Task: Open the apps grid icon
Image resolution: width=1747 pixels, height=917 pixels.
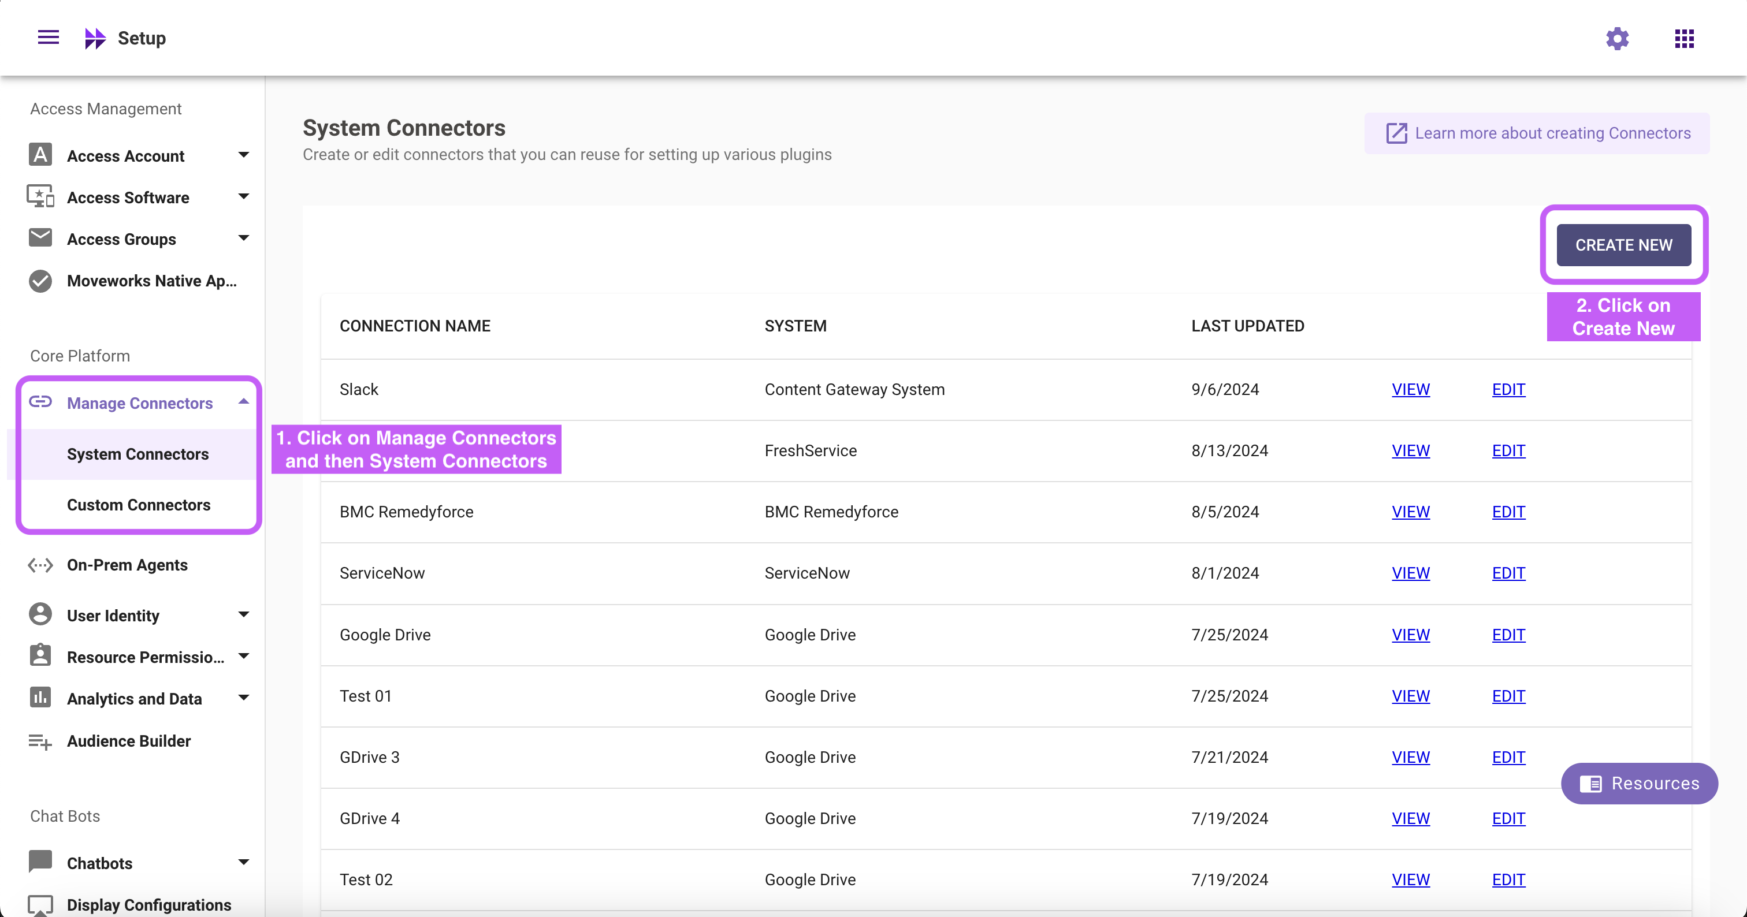Action: tap(1685, 39)
